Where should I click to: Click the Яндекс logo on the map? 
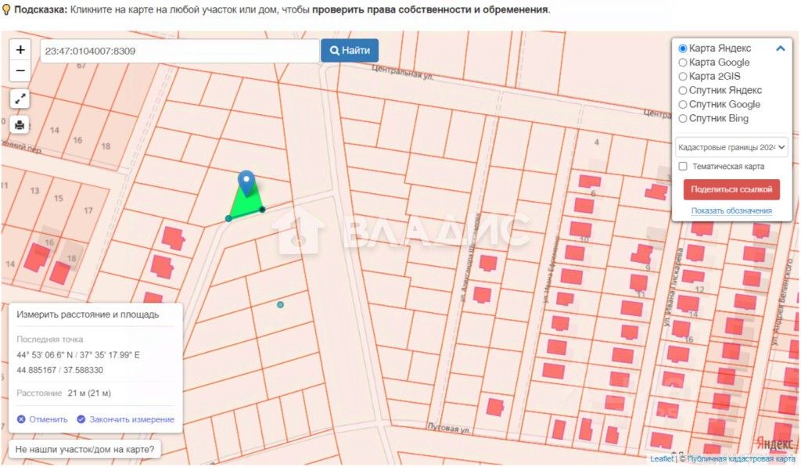pos(775,444)
